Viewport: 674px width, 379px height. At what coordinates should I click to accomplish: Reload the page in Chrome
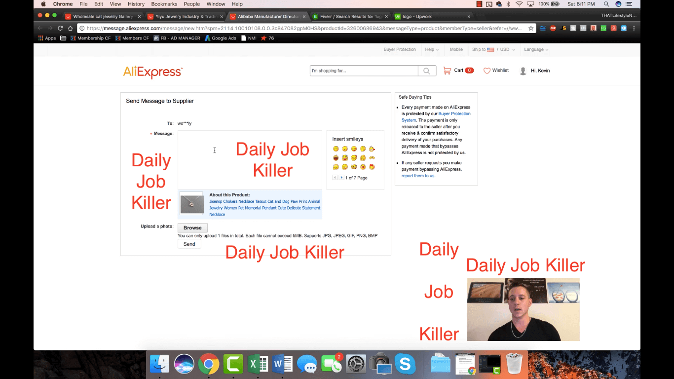point(60,28)
